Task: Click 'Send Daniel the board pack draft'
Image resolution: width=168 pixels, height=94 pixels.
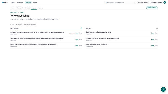Action: pyautogui.click(x=97, y=44)
